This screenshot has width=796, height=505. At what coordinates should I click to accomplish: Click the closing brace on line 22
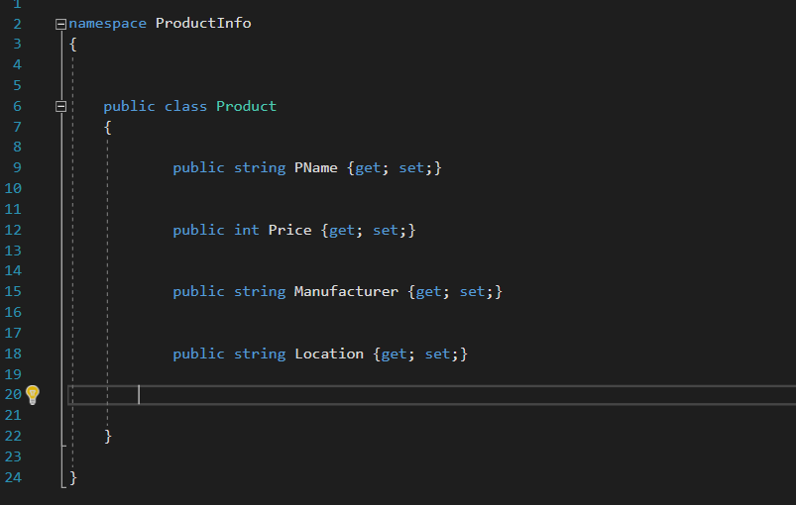[108, 436]
